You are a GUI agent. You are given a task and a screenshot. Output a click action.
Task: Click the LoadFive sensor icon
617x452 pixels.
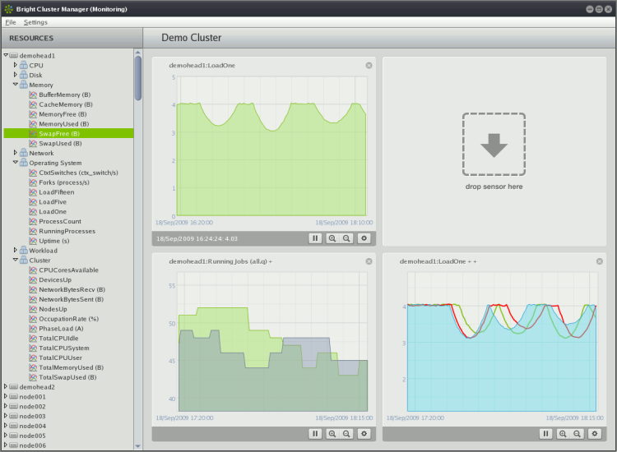point(33,202)
